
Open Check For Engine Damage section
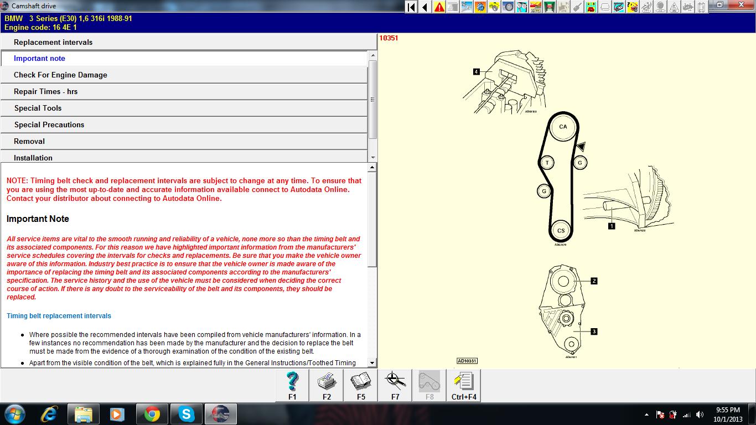pyautogui.click(x=184, y=75)
